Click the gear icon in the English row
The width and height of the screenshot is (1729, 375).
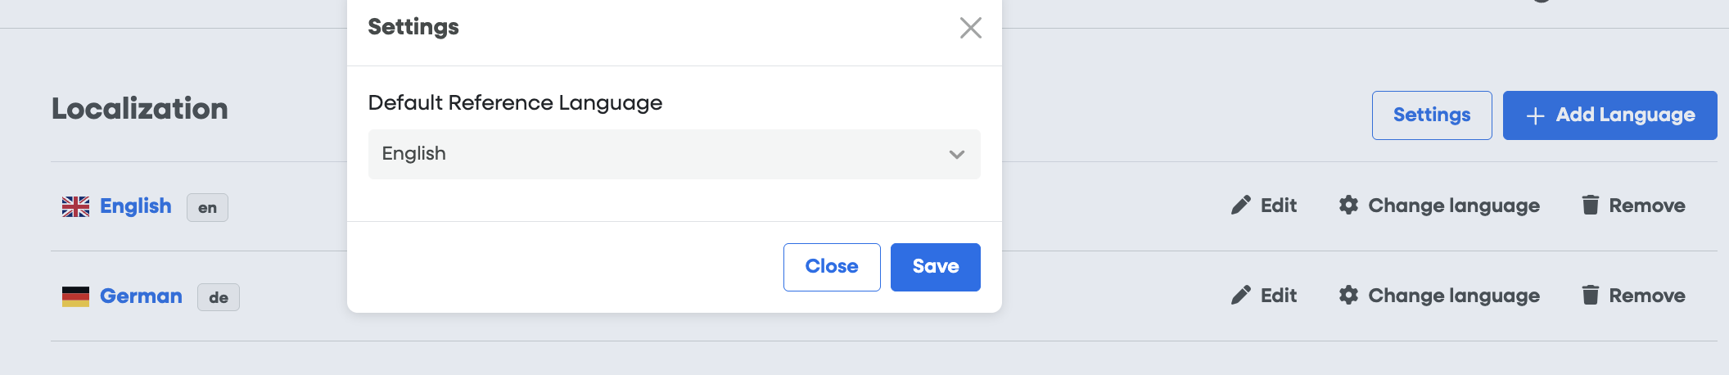1348,205
